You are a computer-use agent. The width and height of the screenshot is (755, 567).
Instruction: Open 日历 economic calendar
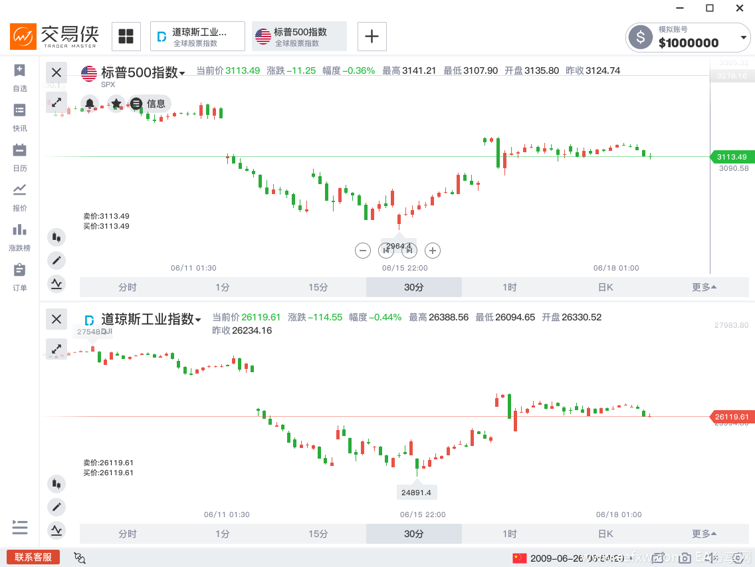coord(20,157)
